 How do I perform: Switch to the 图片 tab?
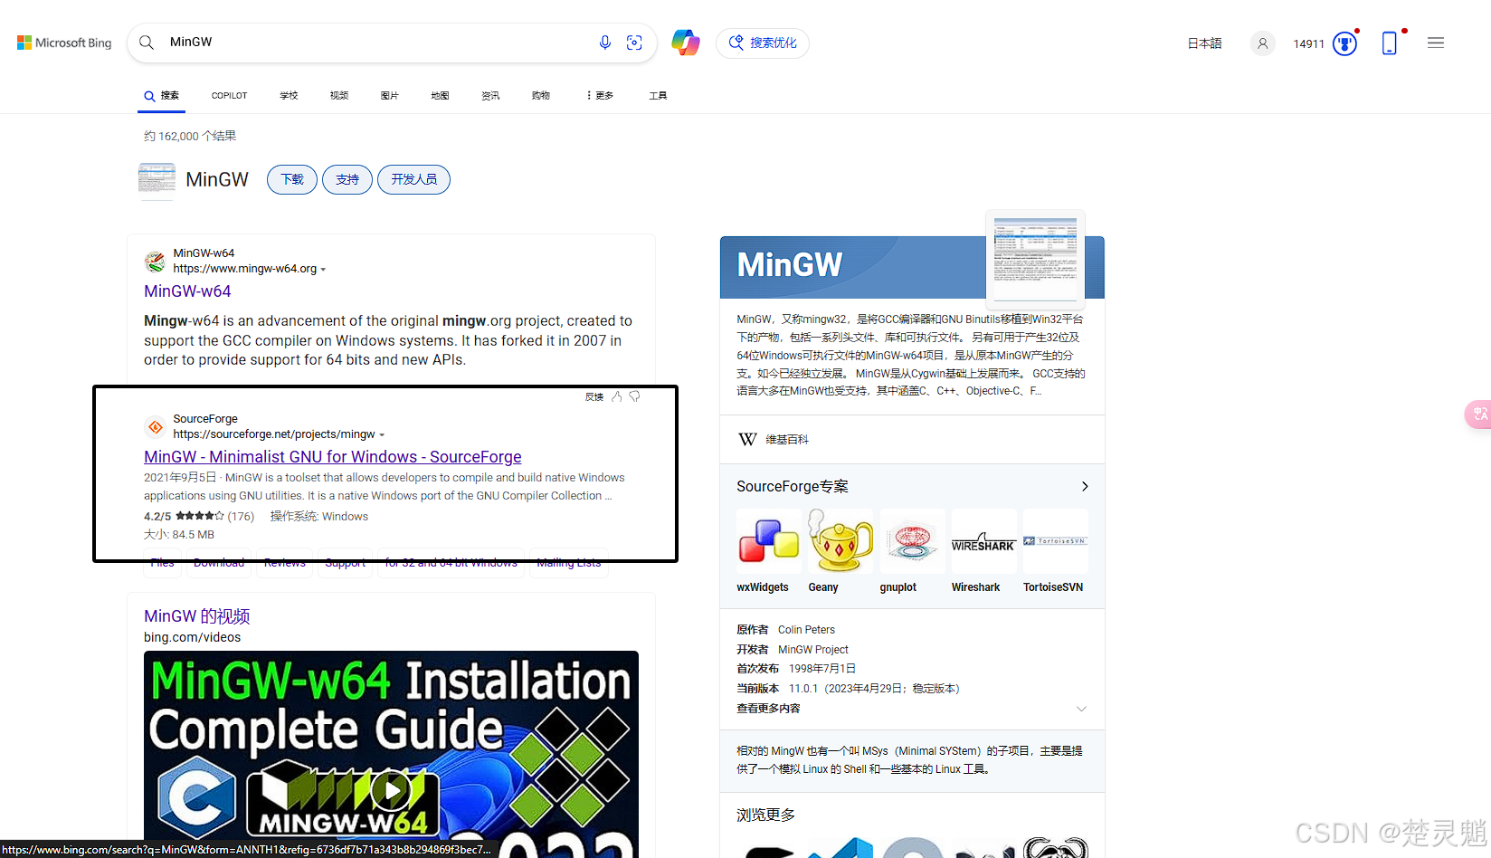[x=390, y=95]
